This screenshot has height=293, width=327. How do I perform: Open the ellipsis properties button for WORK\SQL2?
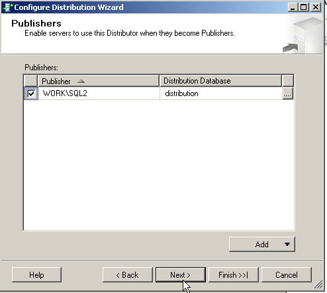(x=287, y=93)
